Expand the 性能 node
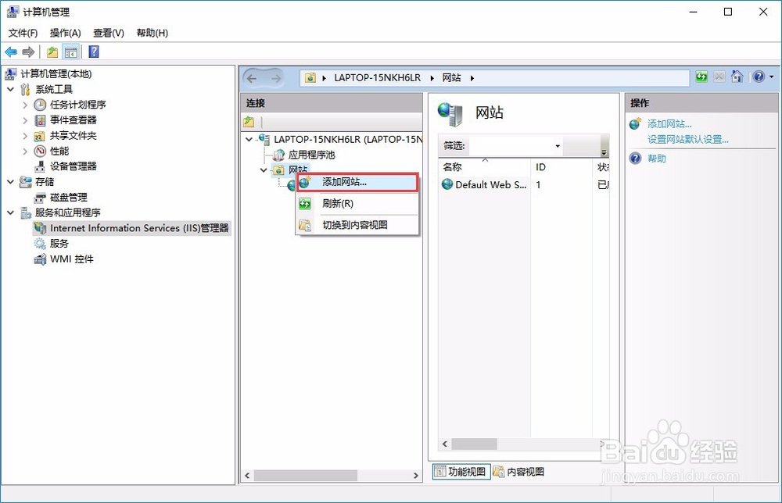782x503 pixels. click(25, 151)
